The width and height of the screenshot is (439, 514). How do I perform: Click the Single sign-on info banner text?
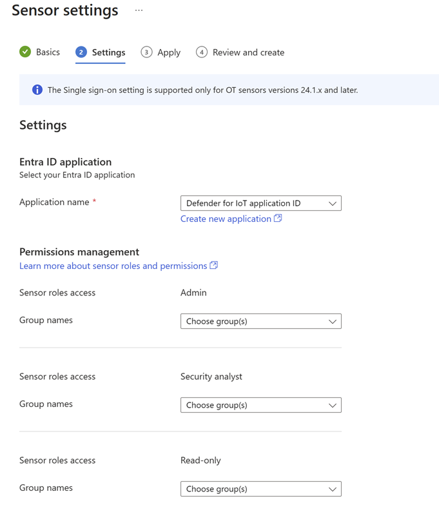tap(202, 90)
